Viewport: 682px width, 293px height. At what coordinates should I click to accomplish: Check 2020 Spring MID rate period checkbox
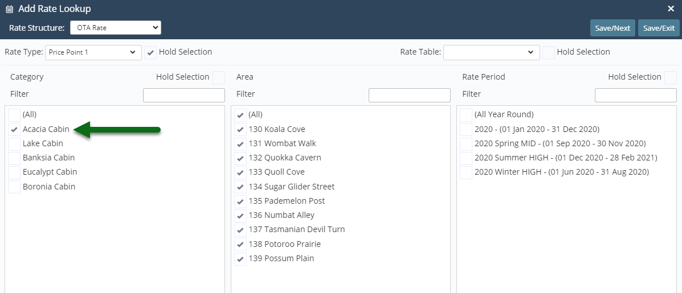pyautogui.click(x=466, y=144)
